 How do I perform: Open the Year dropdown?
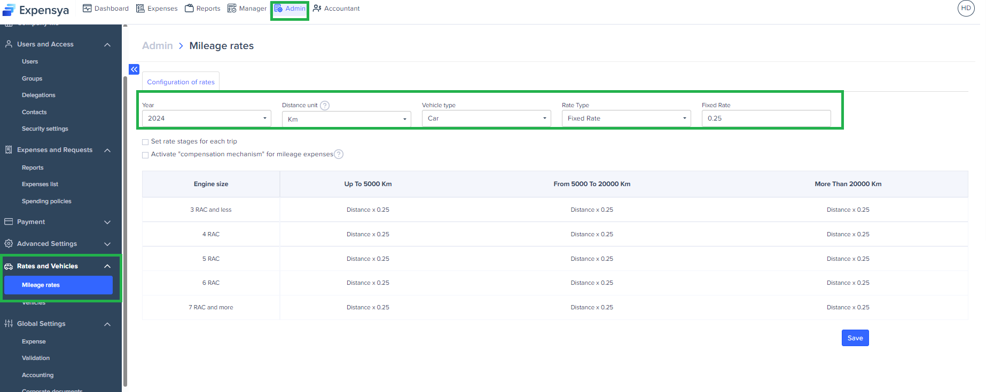tap(206, 118)
